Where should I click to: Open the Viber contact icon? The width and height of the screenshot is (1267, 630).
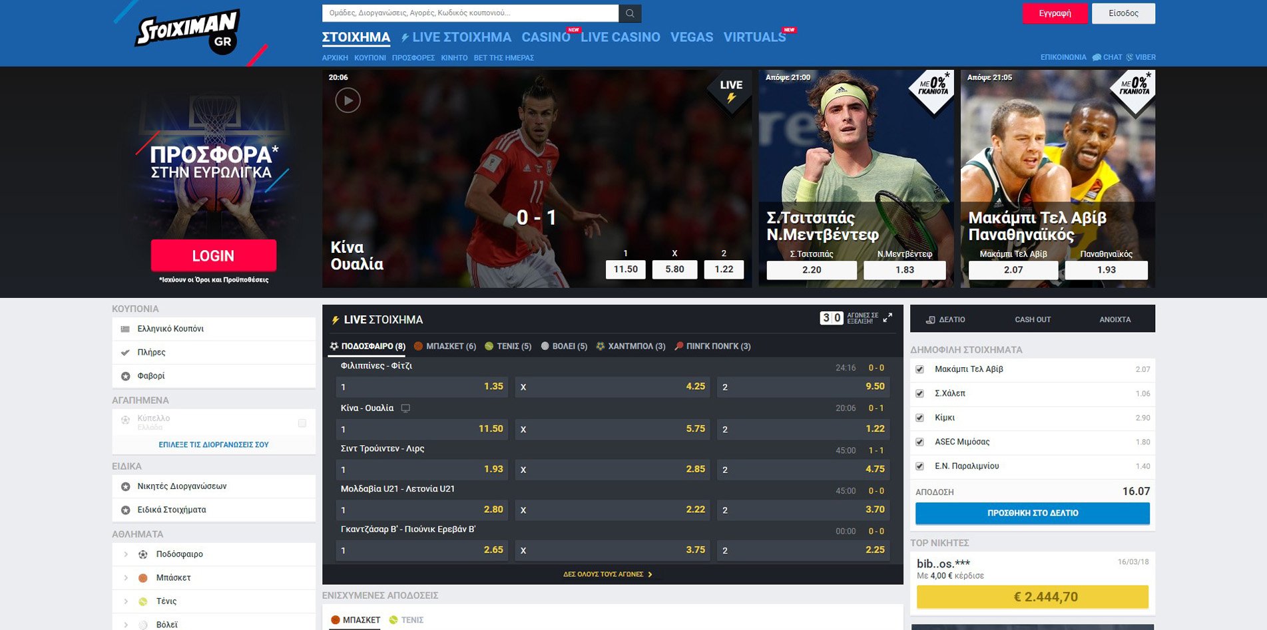(1129, 57)
